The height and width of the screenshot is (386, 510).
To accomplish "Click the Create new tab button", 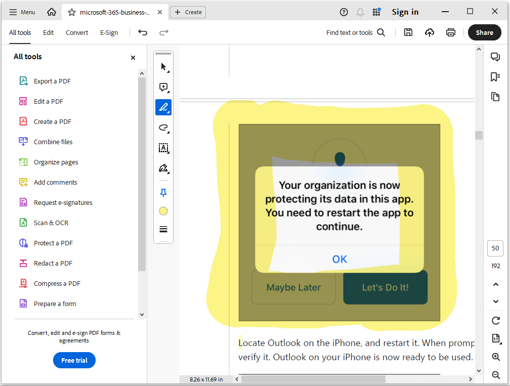I will [188, 12].
